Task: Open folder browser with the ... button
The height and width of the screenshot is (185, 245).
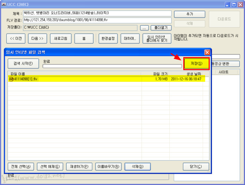Action: (x=144, y=27)
